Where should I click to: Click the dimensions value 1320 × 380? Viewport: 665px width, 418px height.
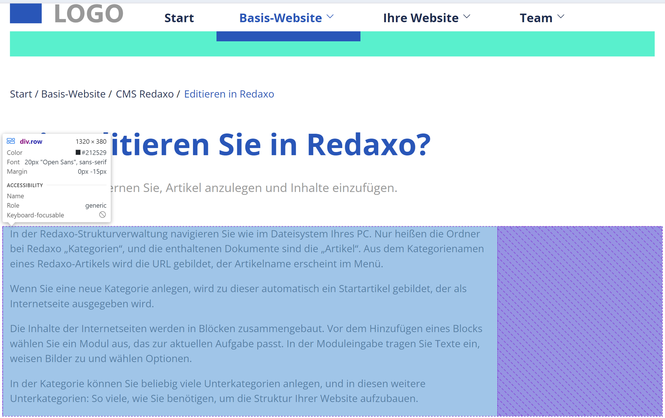point(91,141)
